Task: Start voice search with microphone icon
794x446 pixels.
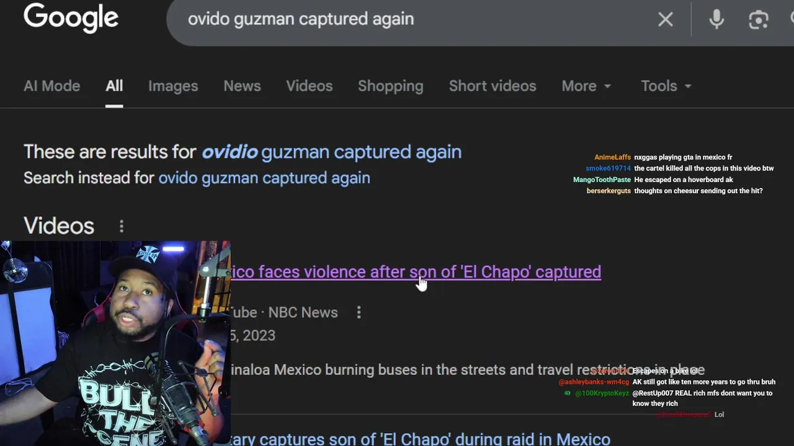Action: (716, 19)
